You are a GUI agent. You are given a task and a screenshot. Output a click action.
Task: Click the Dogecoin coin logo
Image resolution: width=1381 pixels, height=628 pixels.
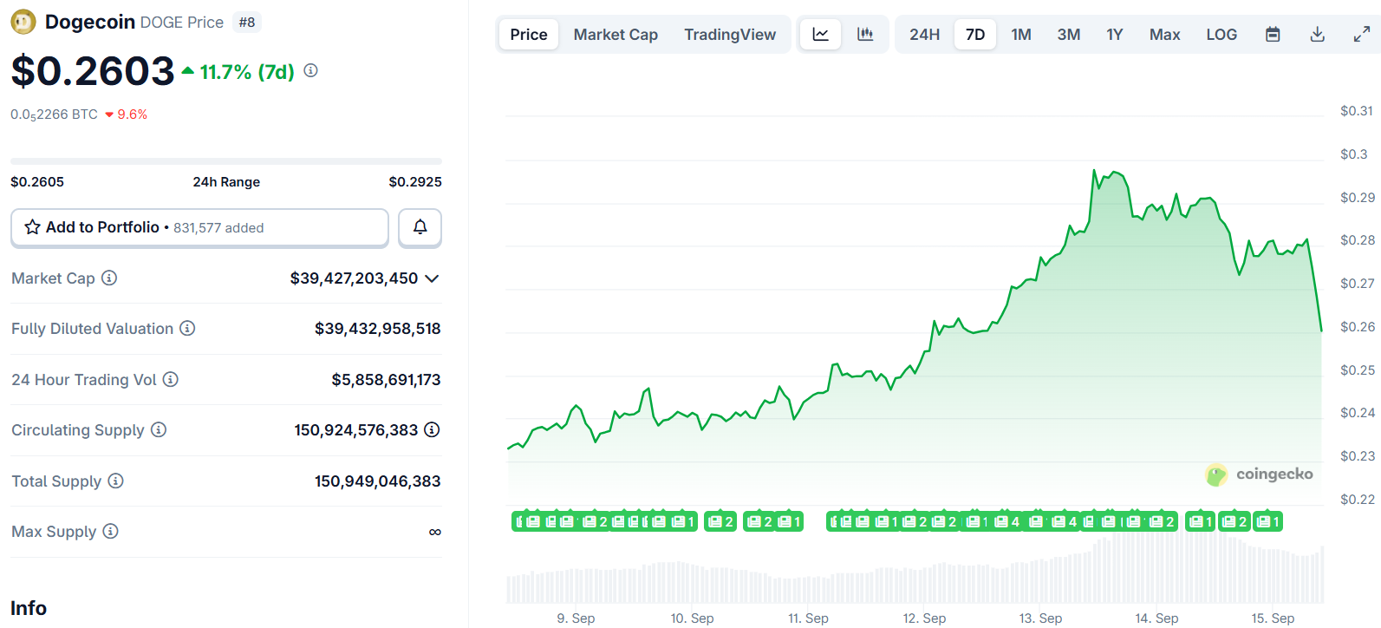point(23,22)
